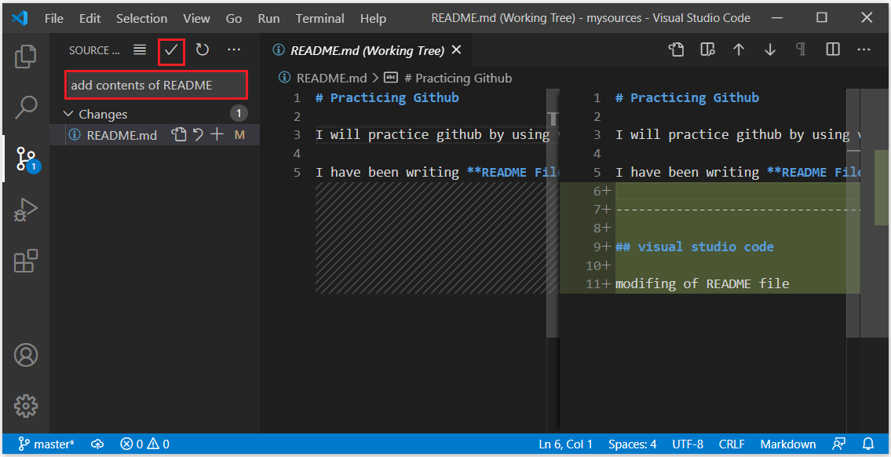
Task: Open errors and warnings 0 0 indicator
Action: tap(144, 444)
